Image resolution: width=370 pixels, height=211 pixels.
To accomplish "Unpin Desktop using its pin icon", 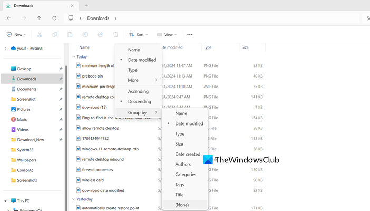I will (61, 69).
